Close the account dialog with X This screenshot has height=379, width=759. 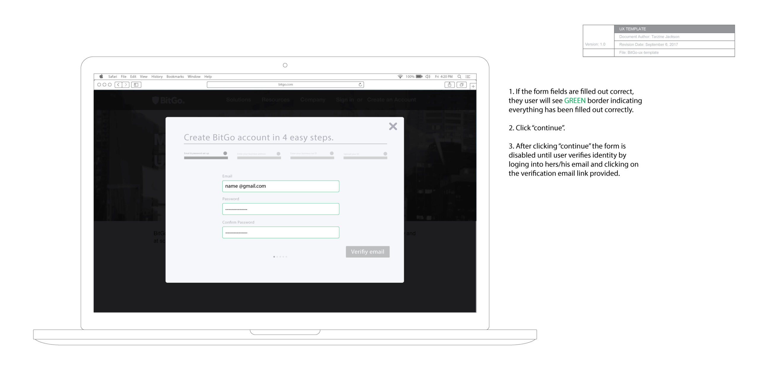coord(393,126)
